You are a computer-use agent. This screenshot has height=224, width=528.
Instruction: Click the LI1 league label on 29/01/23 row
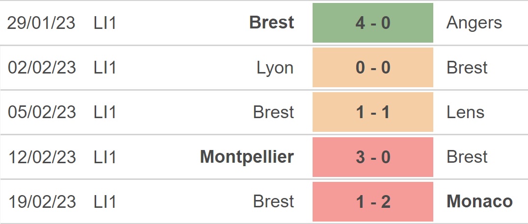coord(105,23)
